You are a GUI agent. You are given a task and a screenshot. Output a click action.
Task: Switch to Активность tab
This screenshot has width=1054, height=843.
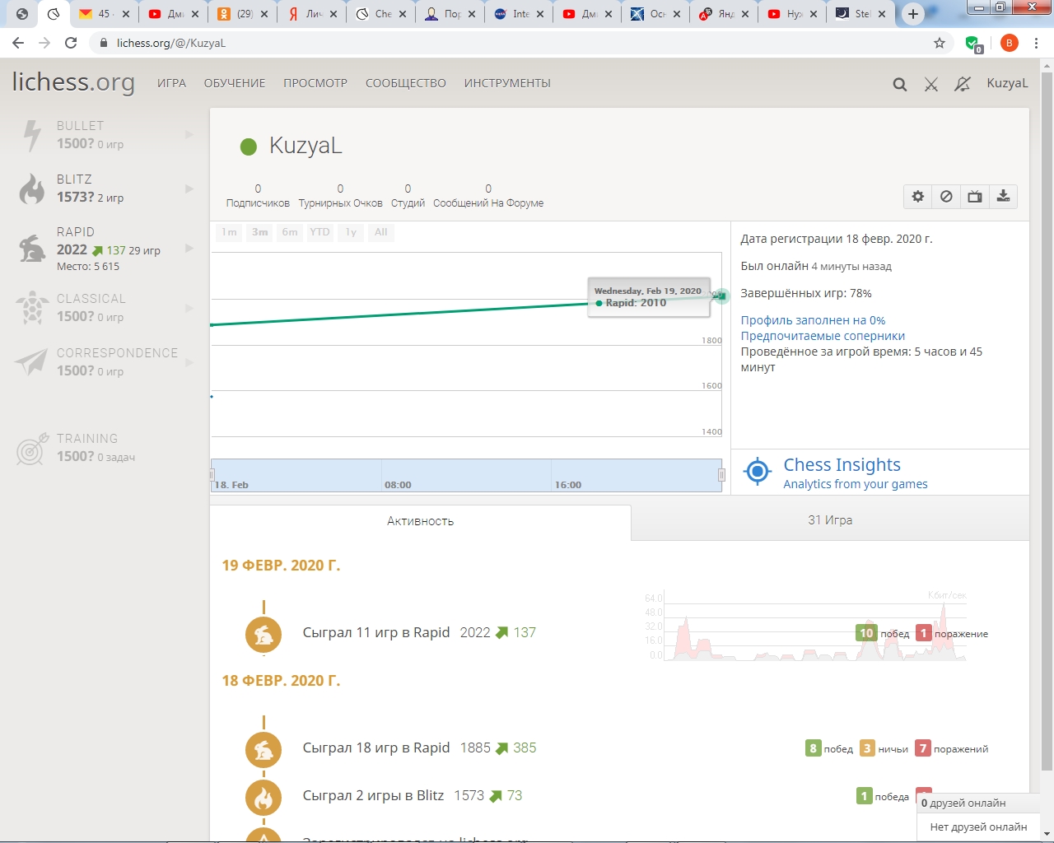421,522
